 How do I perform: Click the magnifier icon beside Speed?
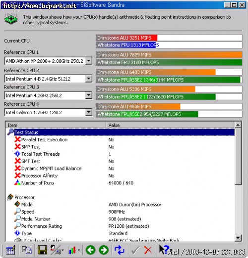click(17, 212)
